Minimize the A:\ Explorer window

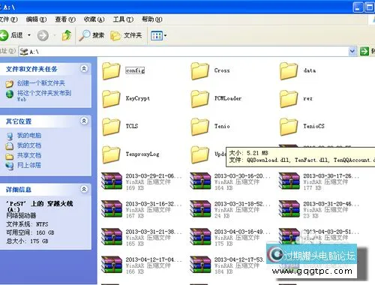tap(358, 7)
